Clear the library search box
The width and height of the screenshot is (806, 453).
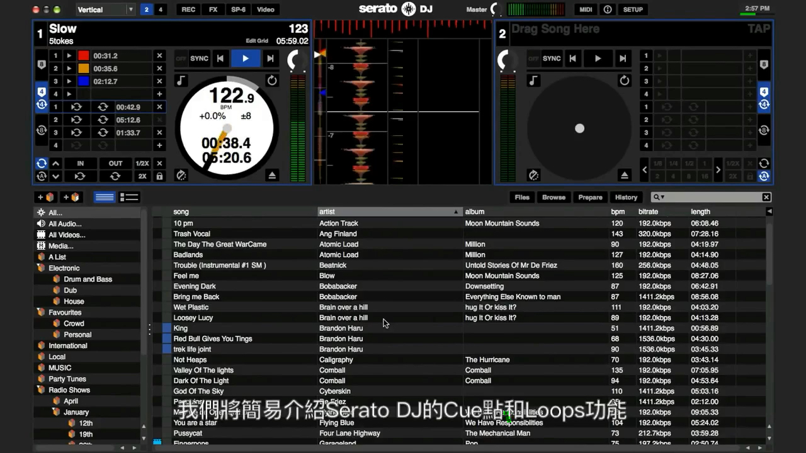click(x=766, y=197)
